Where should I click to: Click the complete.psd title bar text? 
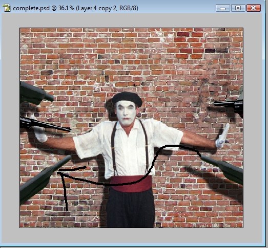coord(75,8)
